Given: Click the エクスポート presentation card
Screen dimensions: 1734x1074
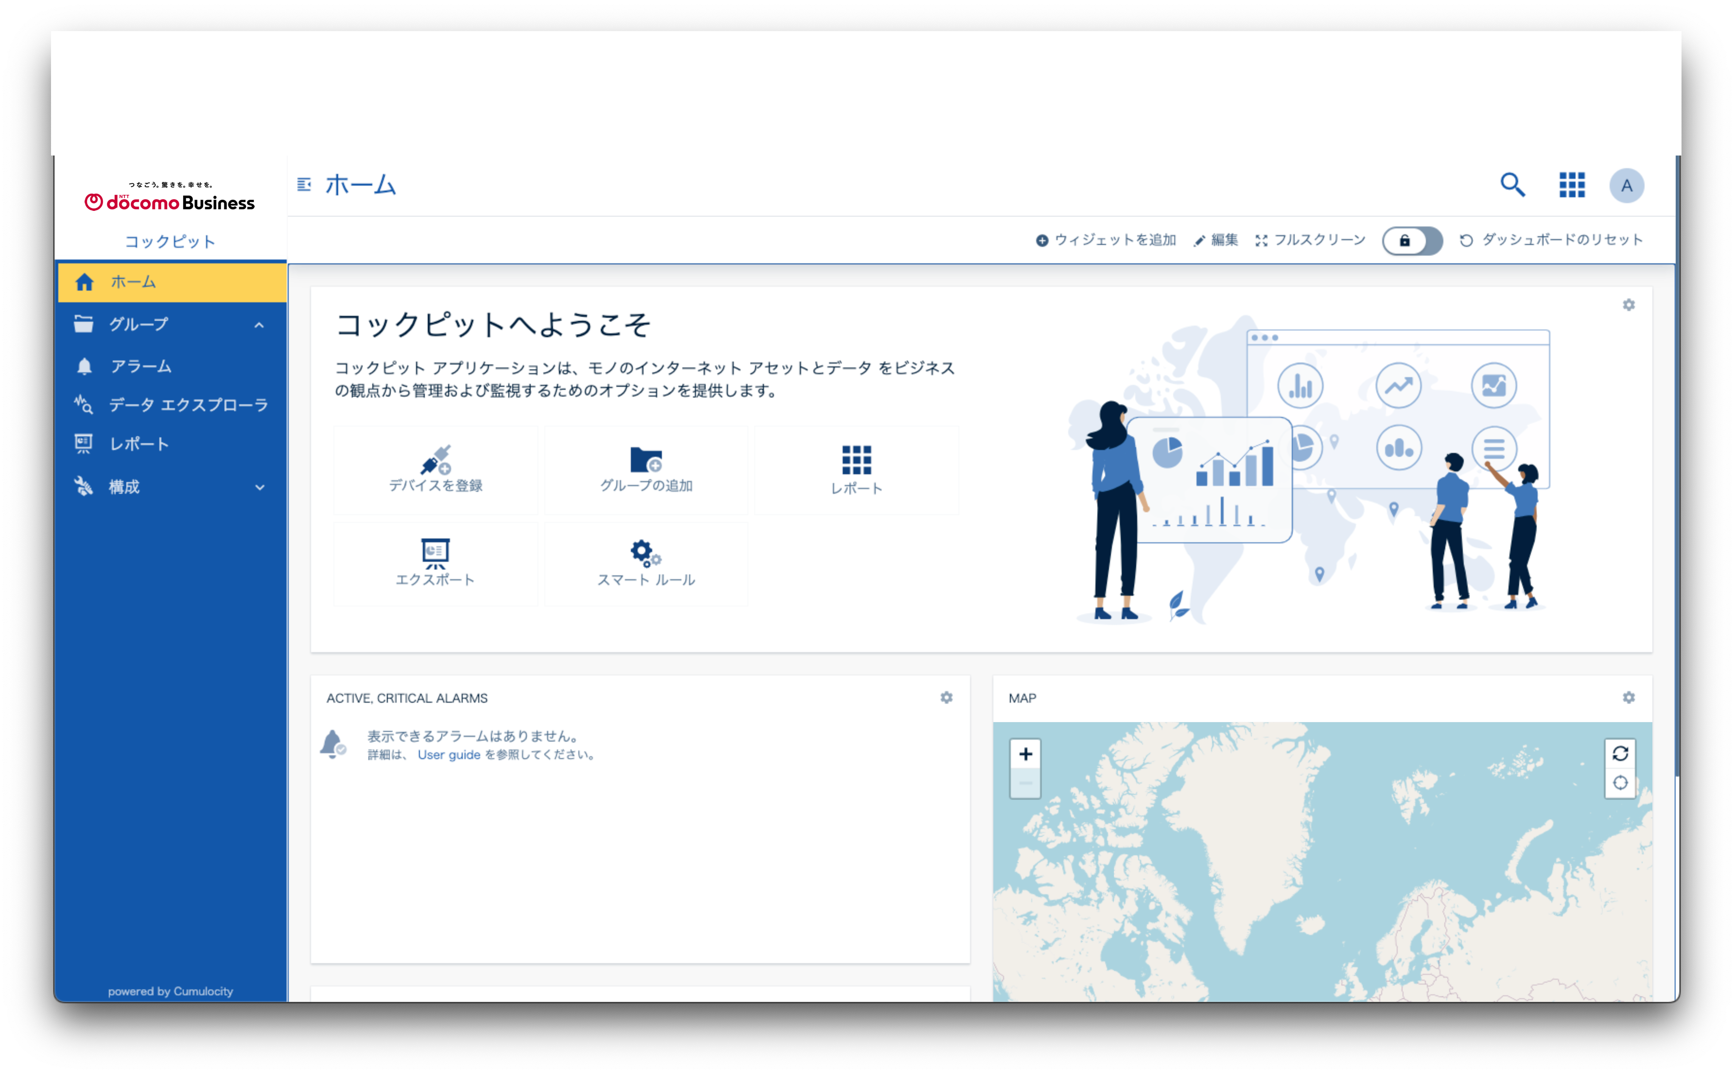Looking at the screenshot, I should click(435, 564).
